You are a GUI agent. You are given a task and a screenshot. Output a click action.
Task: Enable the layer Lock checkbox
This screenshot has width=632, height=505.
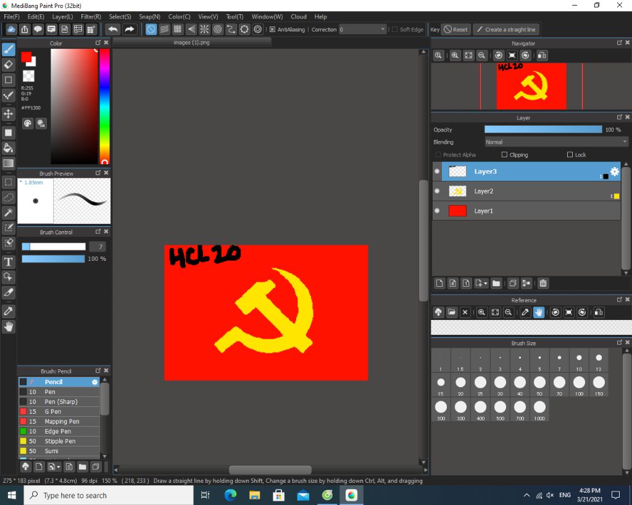570,155
